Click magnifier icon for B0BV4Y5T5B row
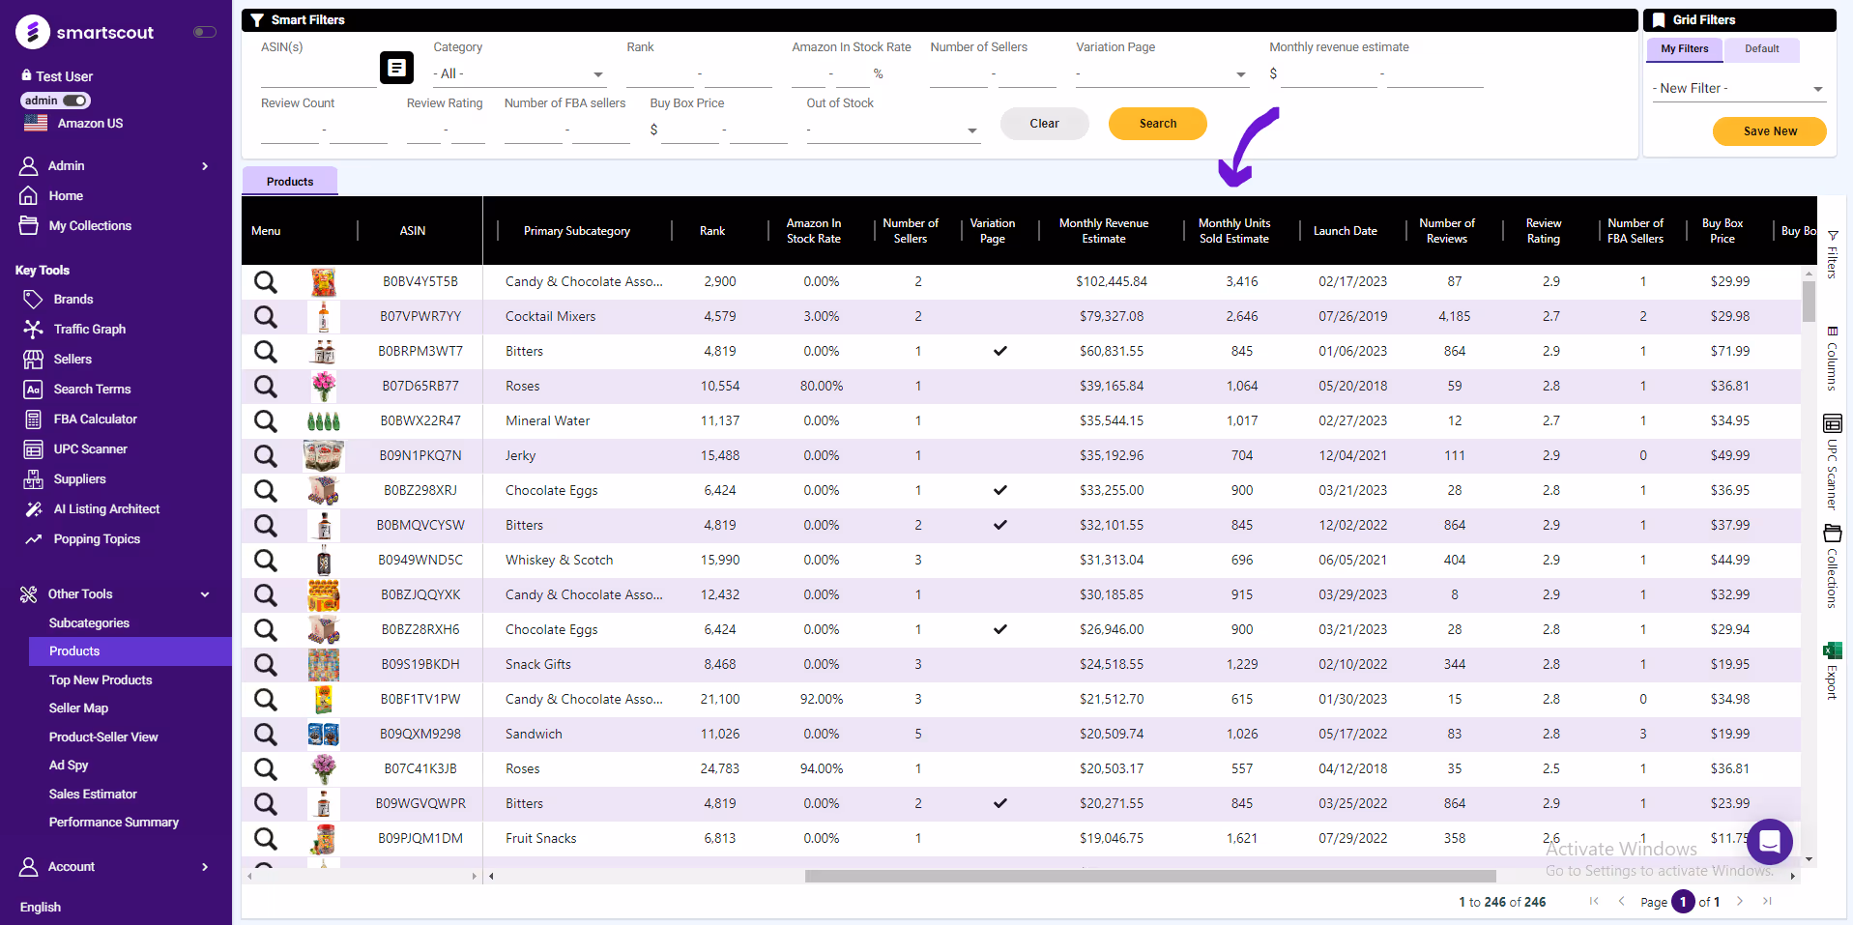 pos(265,282)
